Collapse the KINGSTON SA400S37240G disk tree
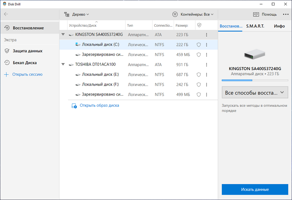The height and width of the screenshot is (200, 292). (x=63, y=34)
